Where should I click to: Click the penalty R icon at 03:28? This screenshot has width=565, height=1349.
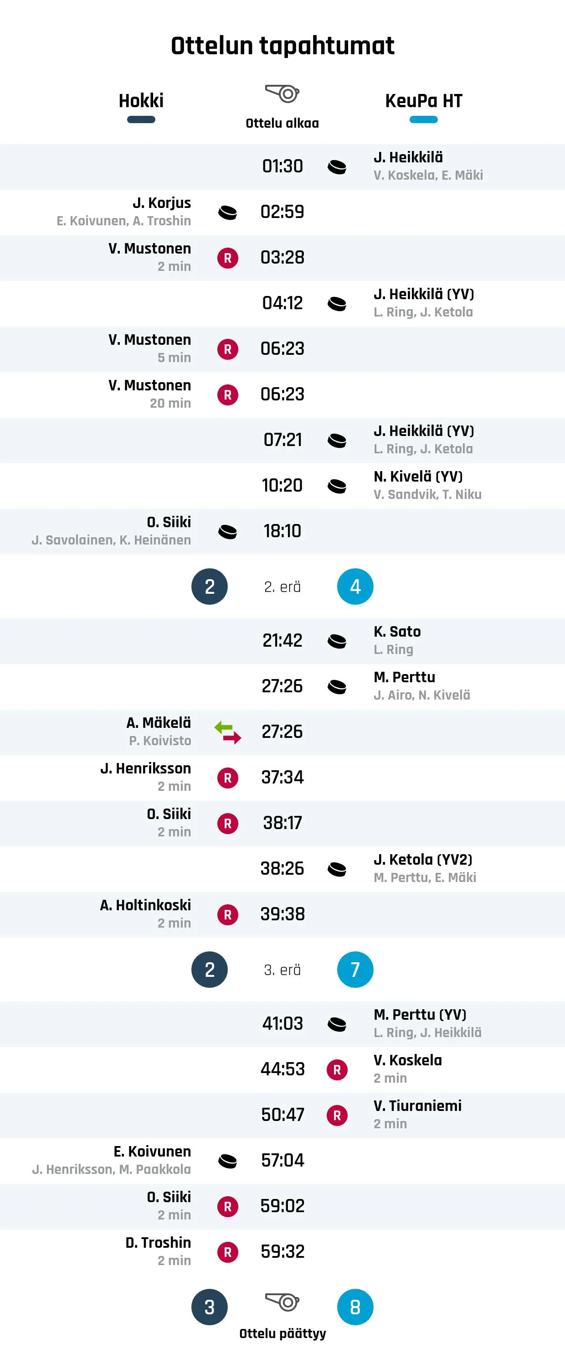[x=227, y=258]
